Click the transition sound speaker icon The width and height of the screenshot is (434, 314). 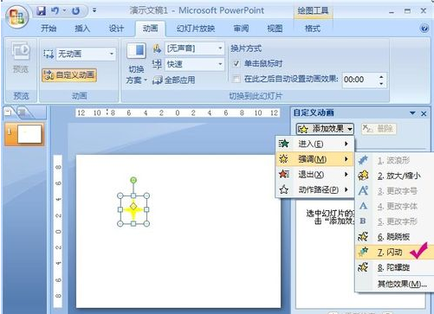(157, 48)
